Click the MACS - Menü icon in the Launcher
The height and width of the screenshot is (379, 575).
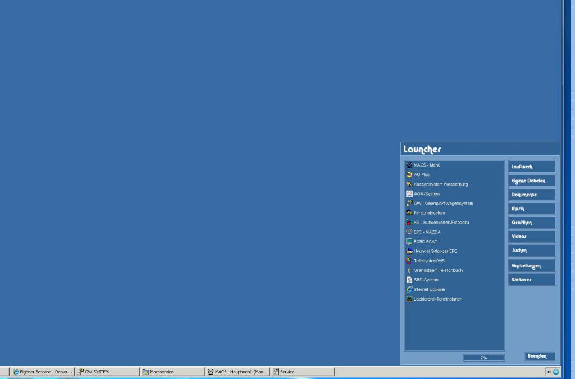click(x=409, y=165)
